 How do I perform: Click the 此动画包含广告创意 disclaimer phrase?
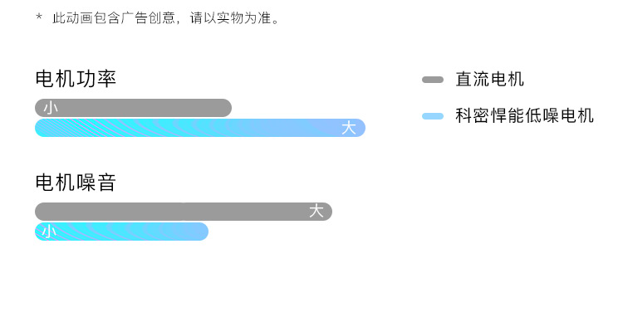click(114, 18)
